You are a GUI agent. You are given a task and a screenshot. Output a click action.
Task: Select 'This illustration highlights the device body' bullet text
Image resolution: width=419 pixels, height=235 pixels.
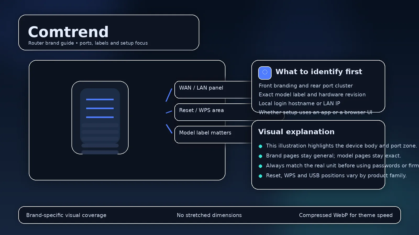tap(341, 146)
